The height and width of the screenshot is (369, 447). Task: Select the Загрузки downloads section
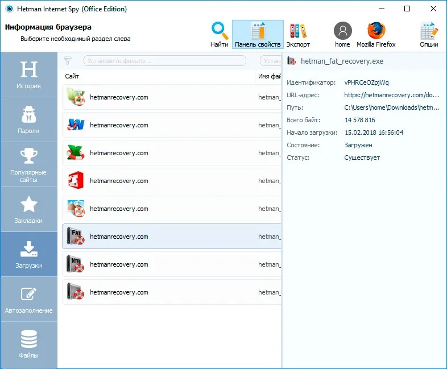point(28,254)
